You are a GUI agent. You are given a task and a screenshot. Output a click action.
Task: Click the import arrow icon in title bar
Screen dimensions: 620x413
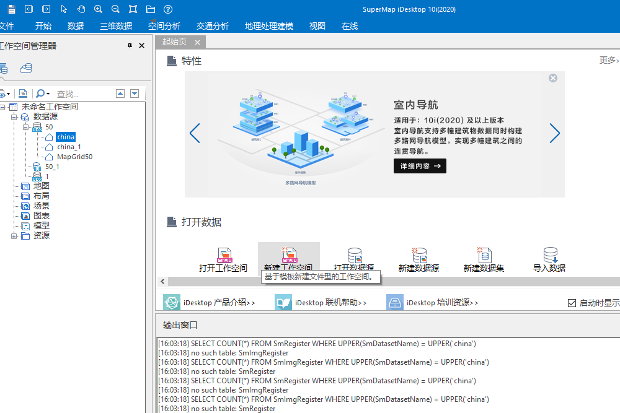coord(29,9)
